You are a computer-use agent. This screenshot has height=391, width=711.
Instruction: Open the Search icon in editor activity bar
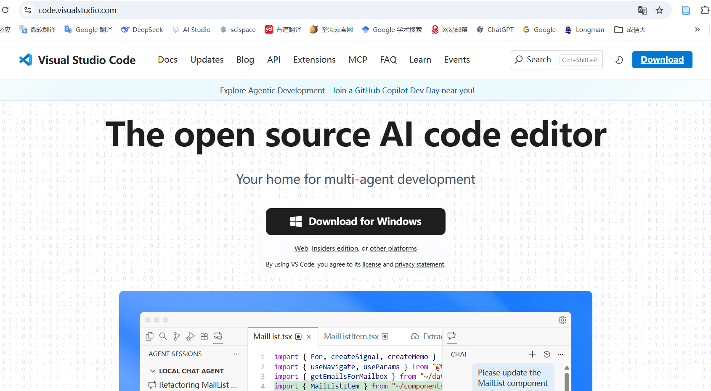click(163, 336)
